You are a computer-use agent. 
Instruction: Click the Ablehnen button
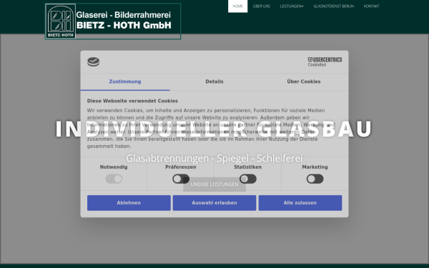(129, 203)
